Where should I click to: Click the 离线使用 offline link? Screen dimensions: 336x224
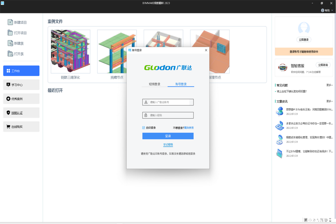189,128
